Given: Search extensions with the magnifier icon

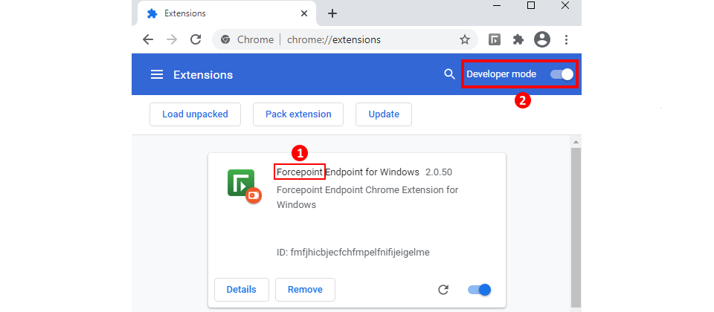Looking at the screenshot, I should click(449, 74).
